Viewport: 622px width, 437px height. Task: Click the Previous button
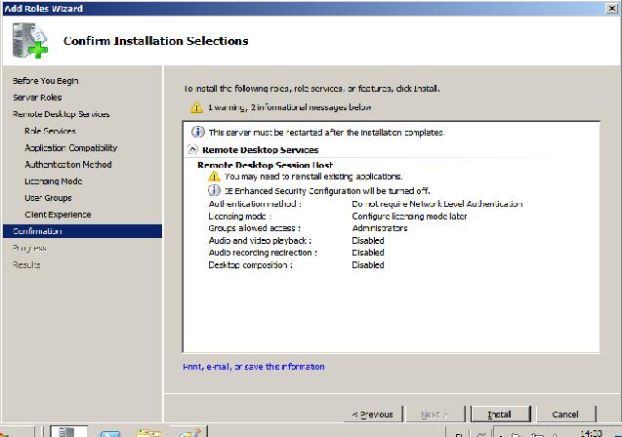373,414
